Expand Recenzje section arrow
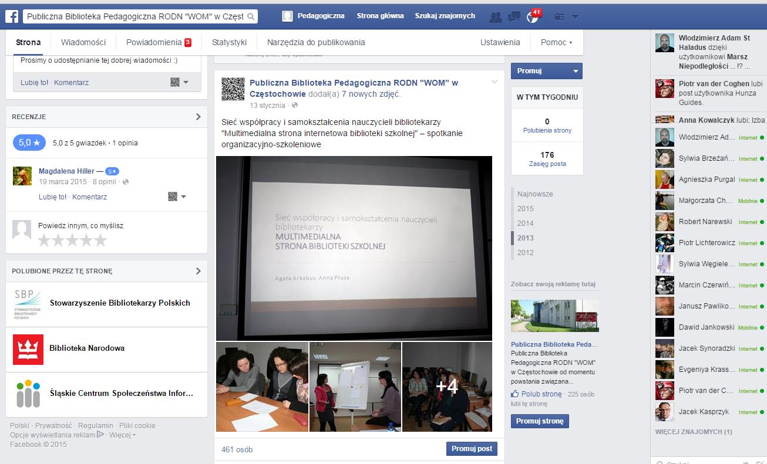 tap(198, 117)
